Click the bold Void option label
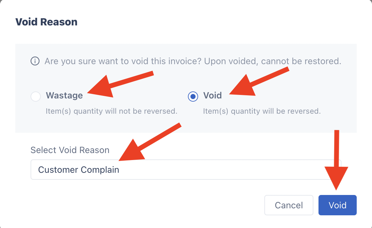372x228 pixels. 212,95
